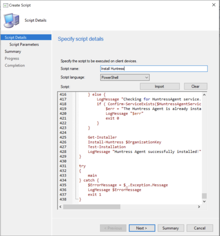Click the horizontal scroll left arrow
The height and width of the screenshot is (236, 220).
60,207
